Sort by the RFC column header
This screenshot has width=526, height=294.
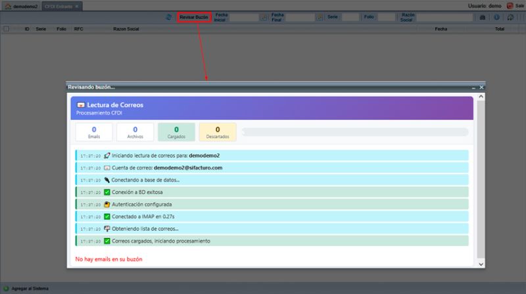click(78, 29)
